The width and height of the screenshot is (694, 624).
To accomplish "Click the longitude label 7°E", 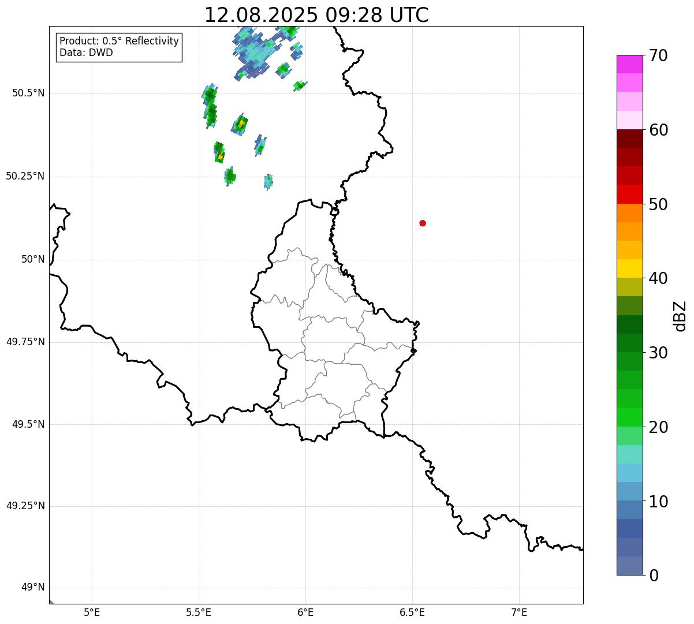I will pyautogui.click(x=519, y=612).
